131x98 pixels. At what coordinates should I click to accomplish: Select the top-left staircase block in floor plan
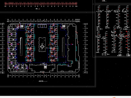point(22,26)
